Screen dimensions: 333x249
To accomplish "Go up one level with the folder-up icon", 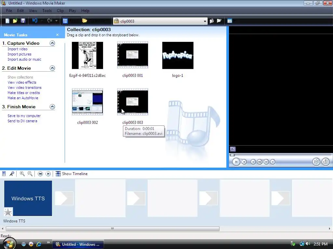I will pos(212,21).
